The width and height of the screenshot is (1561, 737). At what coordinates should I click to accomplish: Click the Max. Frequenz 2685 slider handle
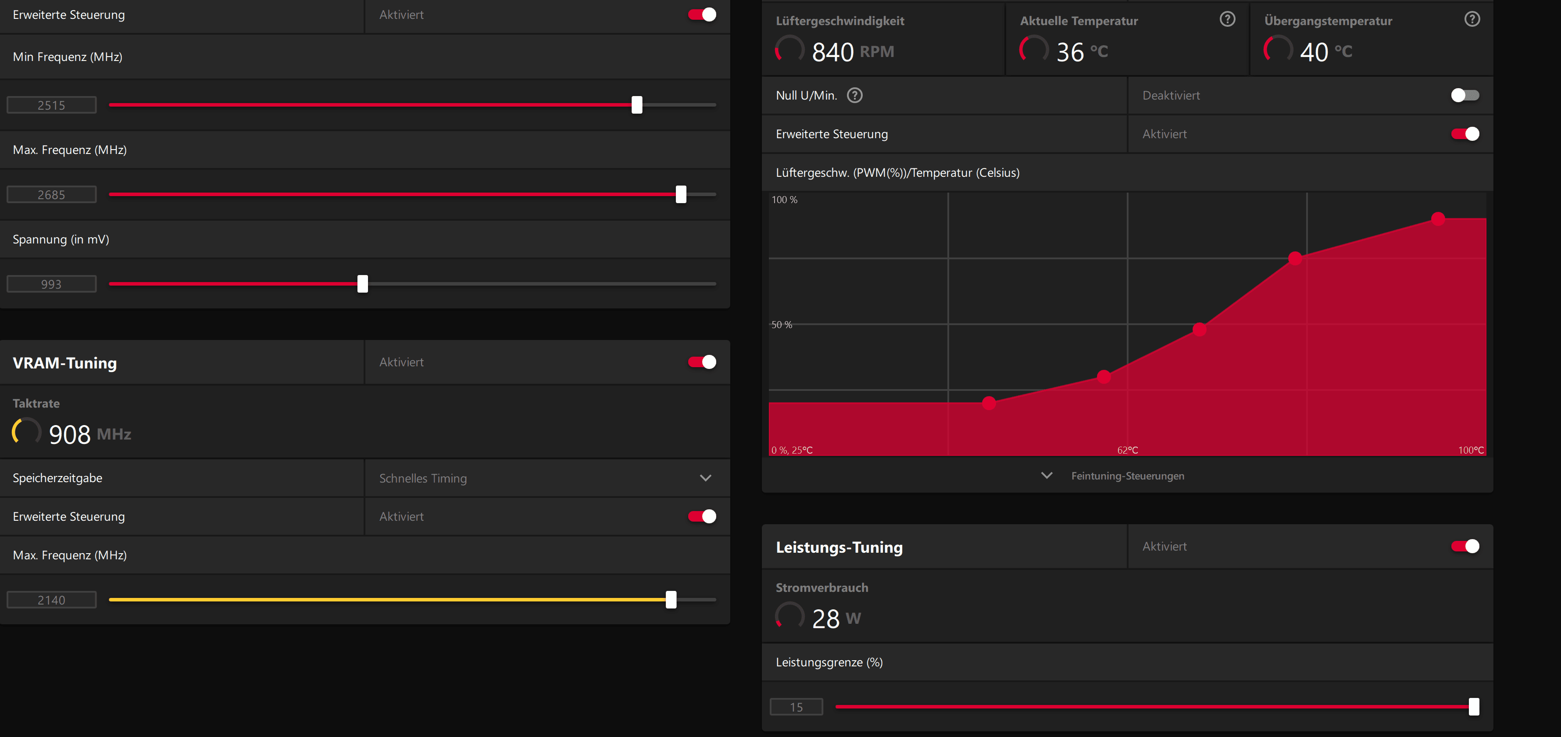tap(681, 194)
